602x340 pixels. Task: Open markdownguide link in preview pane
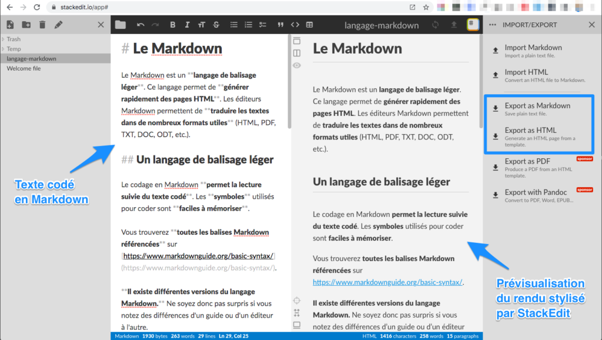387,282
